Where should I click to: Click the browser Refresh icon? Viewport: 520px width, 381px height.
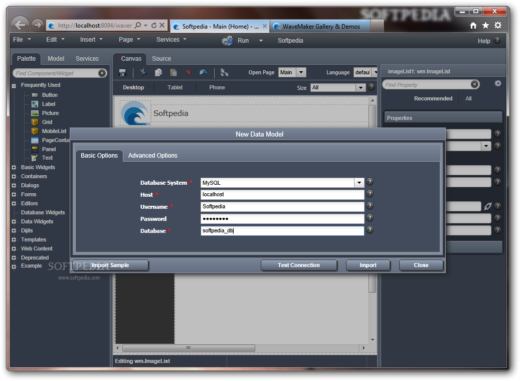coord(154,25)
